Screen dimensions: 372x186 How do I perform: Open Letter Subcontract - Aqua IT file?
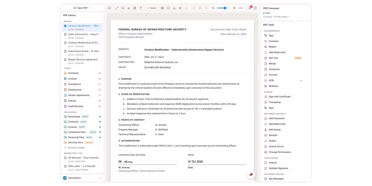(82, 36)
